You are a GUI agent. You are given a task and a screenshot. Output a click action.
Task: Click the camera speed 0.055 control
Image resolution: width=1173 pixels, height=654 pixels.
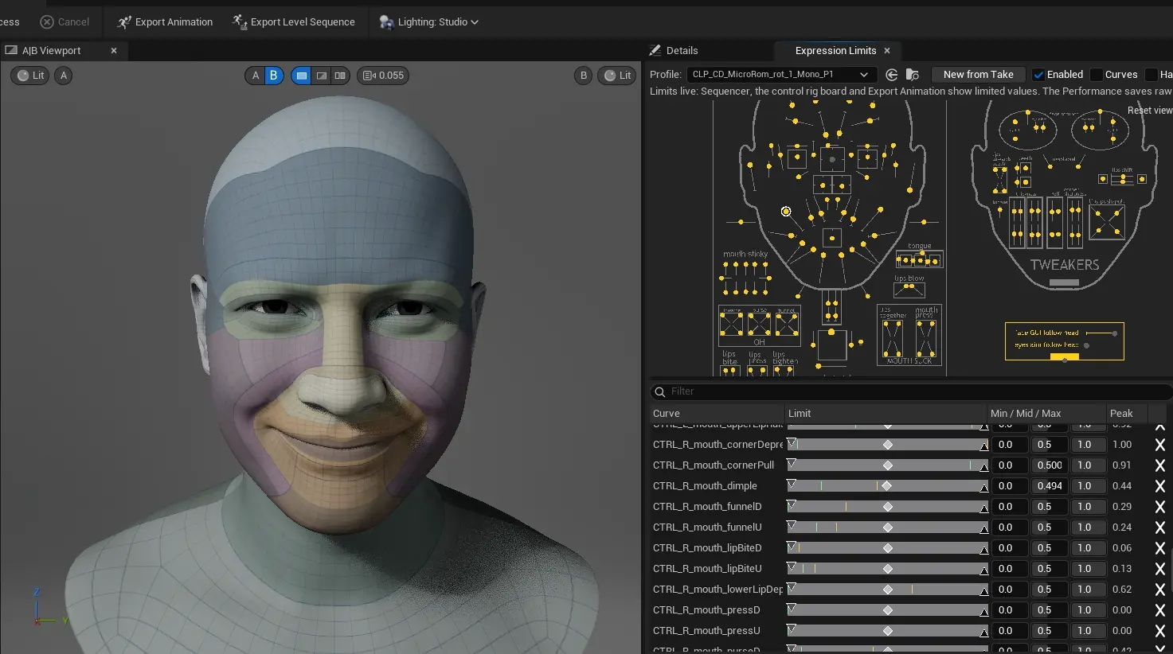pyautogui.click(x=383, y=76)
